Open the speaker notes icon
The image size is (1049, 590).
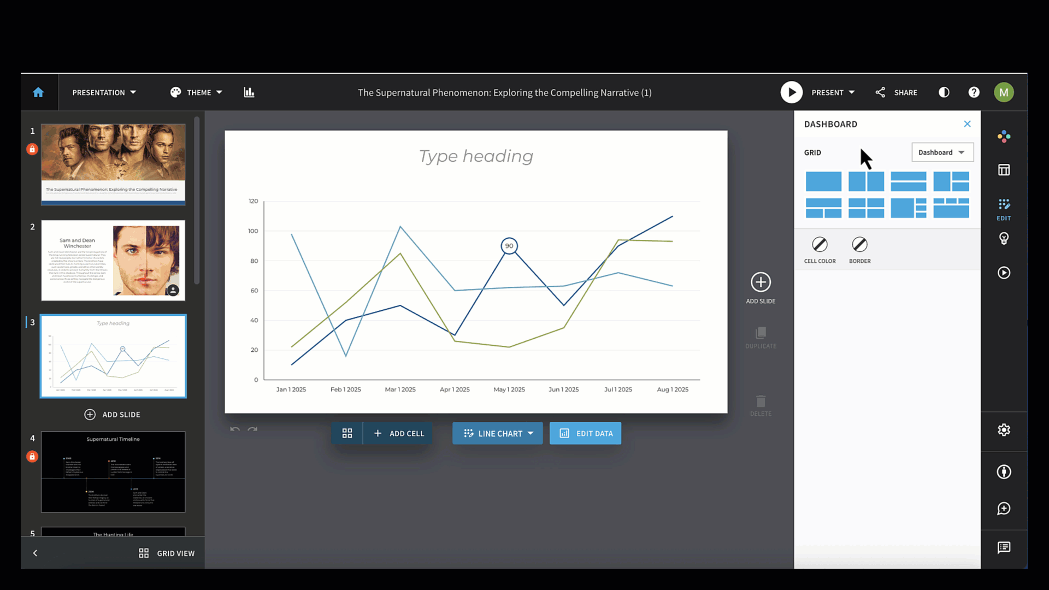(1004, 547)
